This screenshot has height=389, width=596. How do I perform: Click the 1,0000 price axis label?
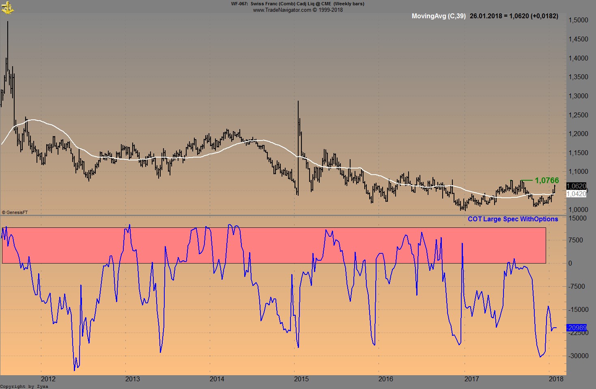tap(578, 210)
